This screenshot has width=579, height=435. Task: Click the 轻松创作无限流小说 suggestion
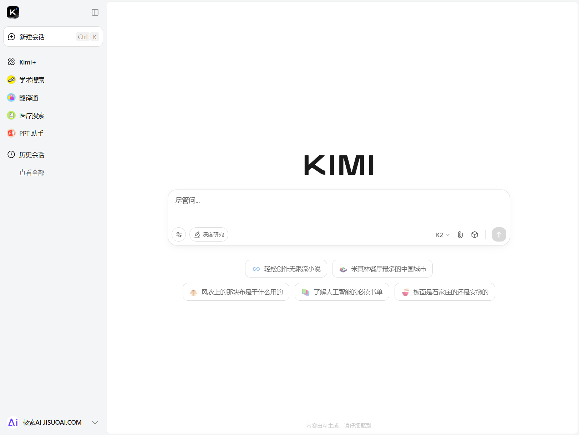(286, 269)
